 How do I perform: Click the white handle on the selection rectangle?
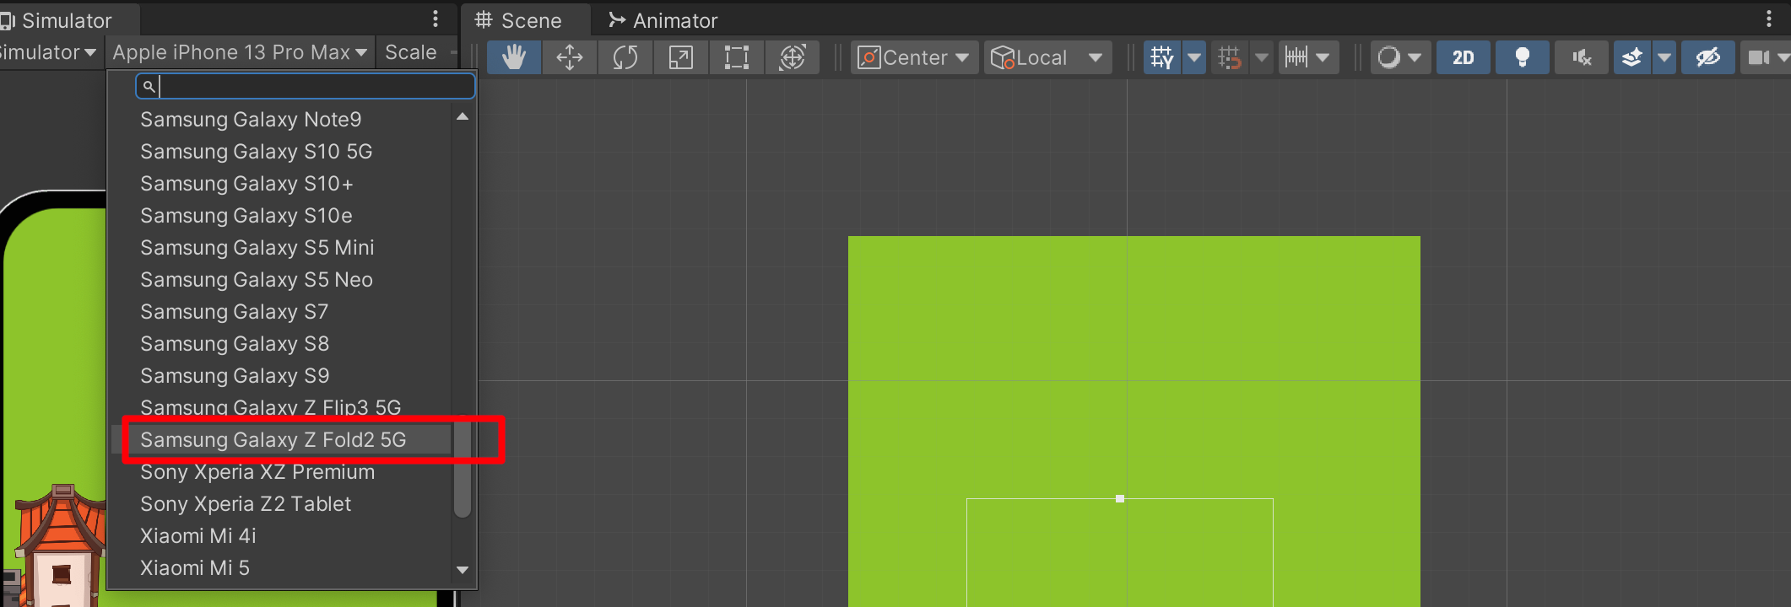(x=1120, y=499)
